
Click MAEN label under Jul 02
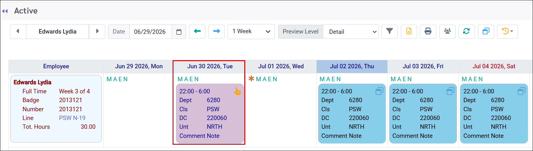pyautogui.click(x=330, y=79)
